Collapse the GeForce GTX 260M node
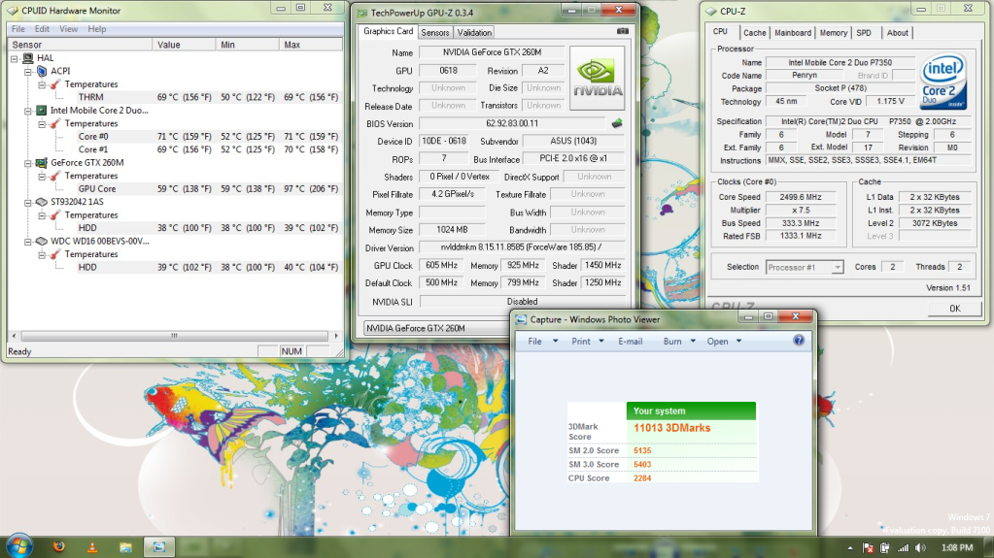The image size is (994, 558). tap(28, 163)
